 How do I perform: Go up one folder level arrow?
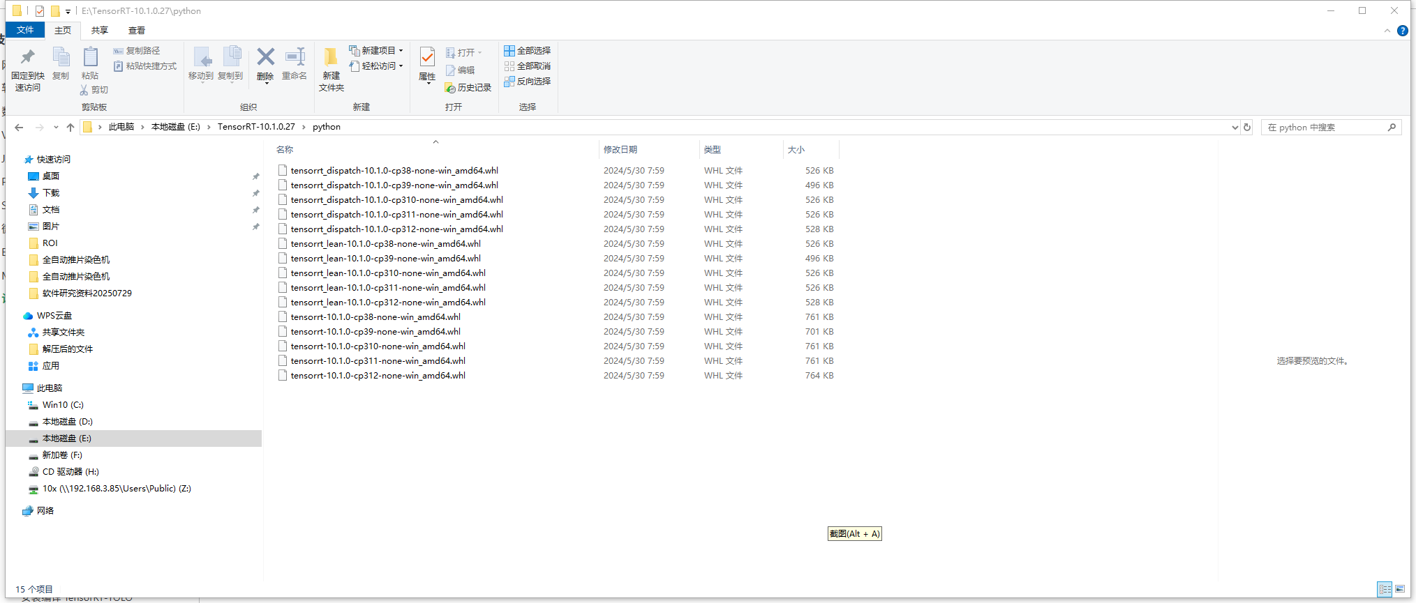pyautogui.click(x=70, y=127)
